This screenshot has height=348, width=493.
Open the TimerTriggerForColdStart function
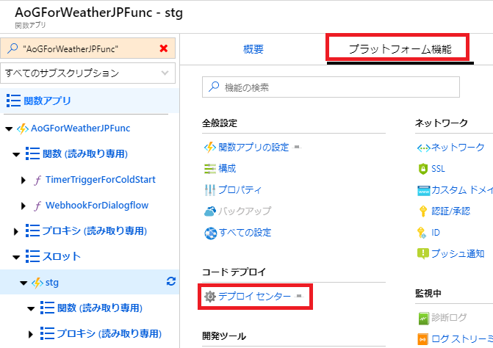(101, 179)
